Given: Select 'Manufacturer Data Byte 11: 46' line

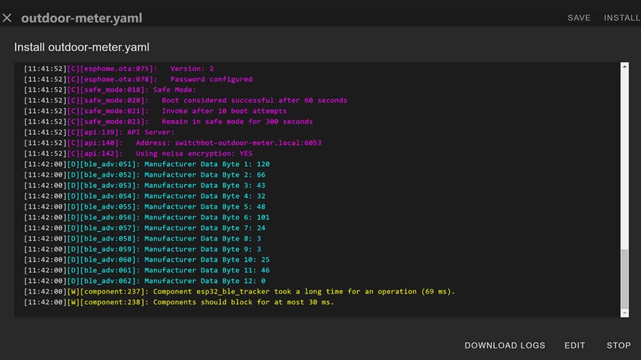Looking at the screenshot, I should [x=146, y=270].
